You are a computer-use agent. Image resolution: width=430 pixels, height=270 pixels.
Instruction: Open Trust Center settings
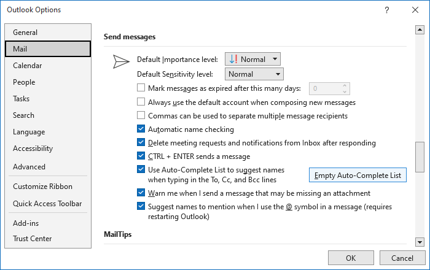coord(48,239)
